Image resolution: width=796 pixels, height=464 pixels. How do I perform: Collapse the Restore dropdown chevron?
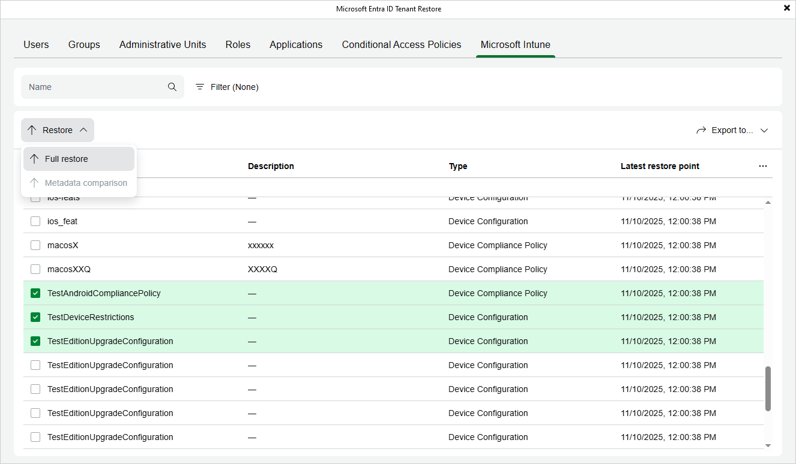pyautogui.click(x=83, y=130)
